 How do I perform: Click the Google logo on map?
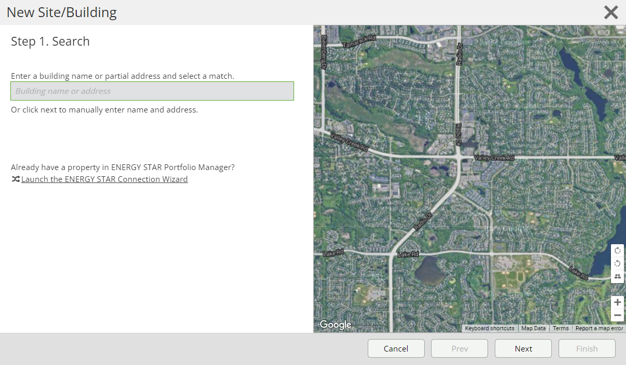coord(336,325)
